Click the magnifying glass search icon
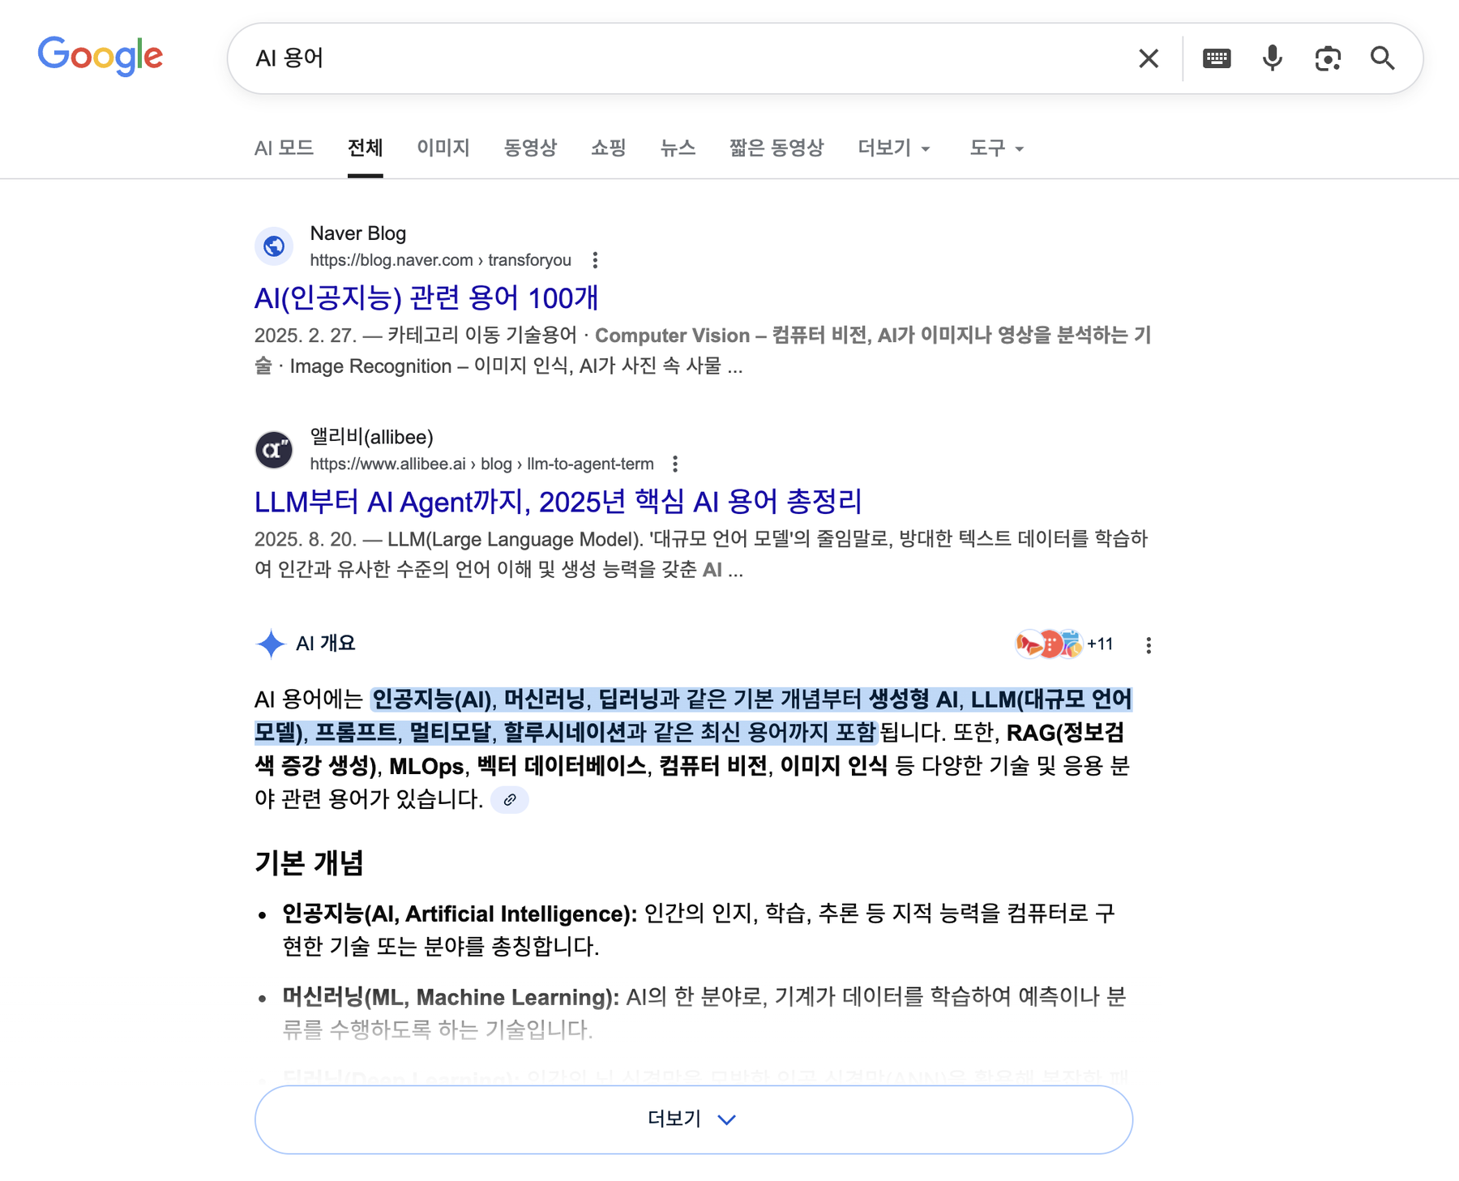1459x1181 pixels. tap(1384, 58)
